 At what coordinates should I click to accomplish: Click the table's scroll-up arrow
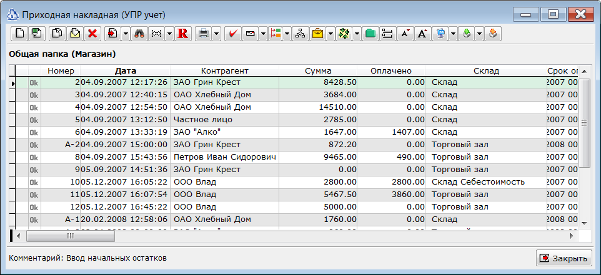click(x=584, y=72)
